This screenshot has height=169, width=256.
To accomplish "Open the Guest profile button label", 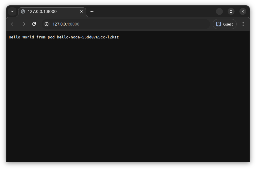I will 228,24.
